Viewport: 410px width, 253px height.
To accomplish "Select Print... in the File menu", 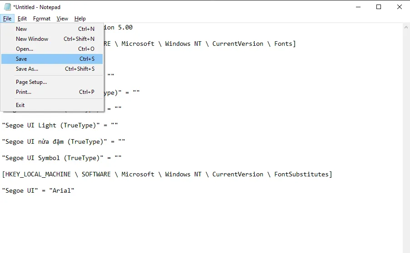I will [x=24, y=92].
